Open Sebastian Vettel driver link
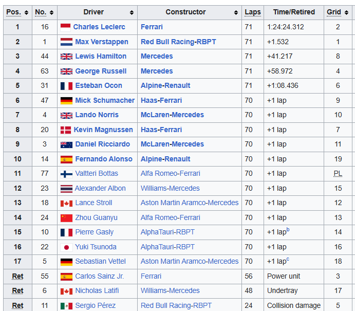Screen dimensions: 355x311 tap(100, 261)
